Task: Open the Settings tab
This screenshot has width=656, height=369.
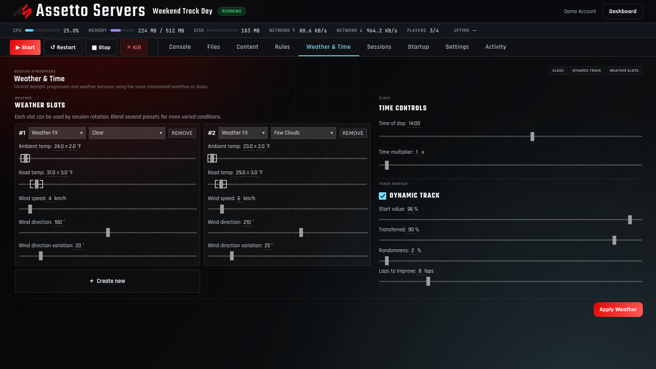Action: pyautogui.click(x=457, y=47)
